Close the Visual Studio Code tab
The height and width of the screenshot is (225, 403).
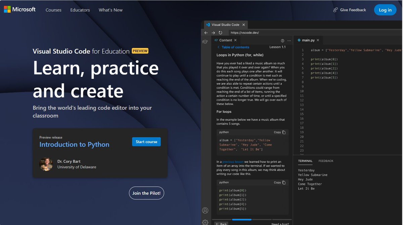(x=244, y=25)
